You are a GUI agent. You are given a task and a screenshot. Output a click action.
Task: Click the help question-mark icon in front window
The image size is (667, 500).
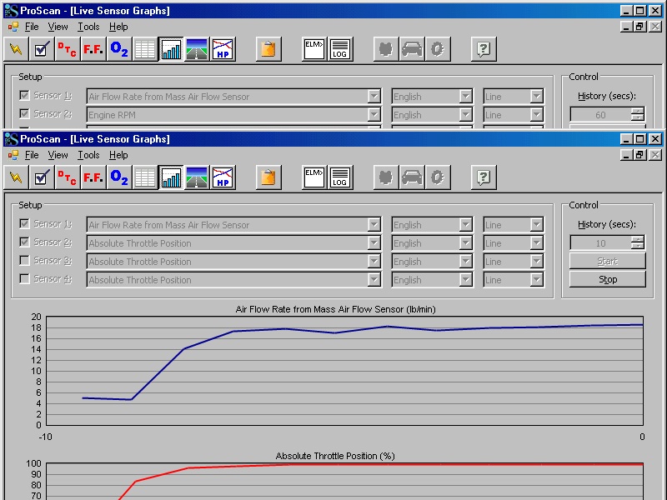[484, 177]
